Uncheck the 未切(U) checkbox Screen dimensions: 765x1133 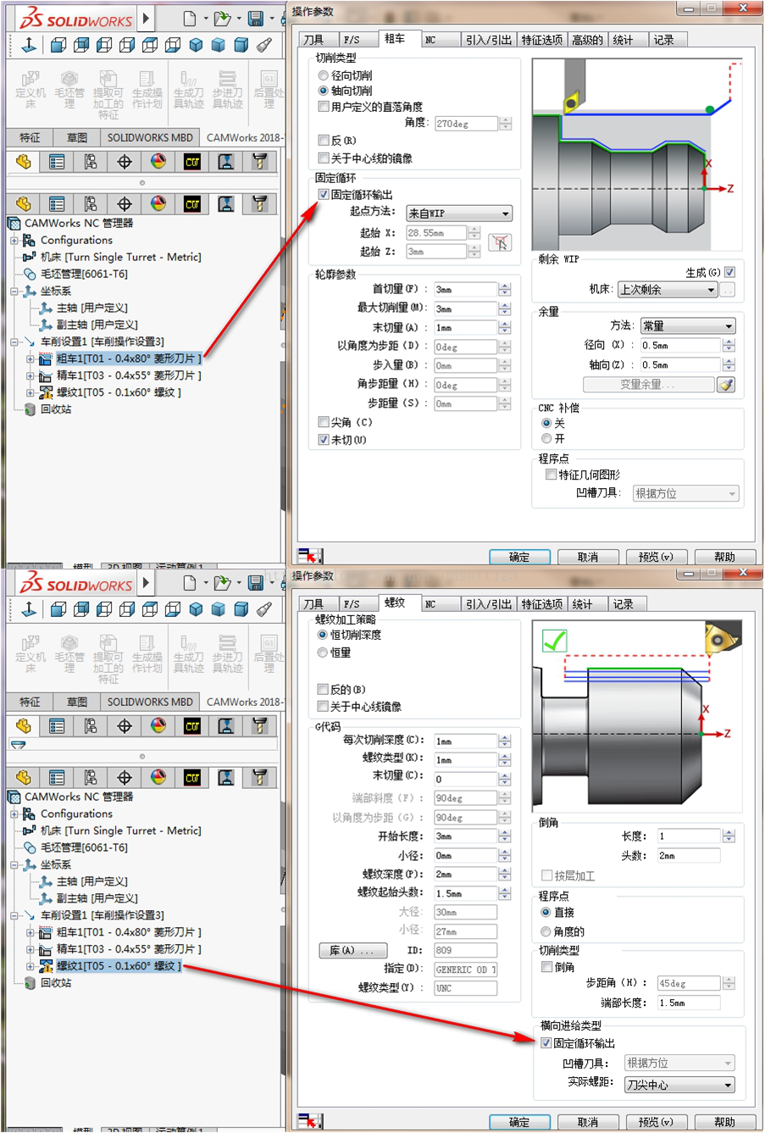[324, 440]
